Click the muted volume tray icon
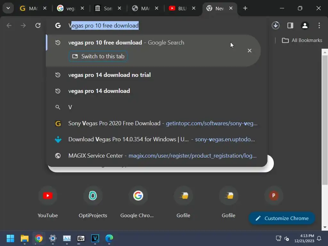Screen dimensions: 328x246 (x=287, y=238)
